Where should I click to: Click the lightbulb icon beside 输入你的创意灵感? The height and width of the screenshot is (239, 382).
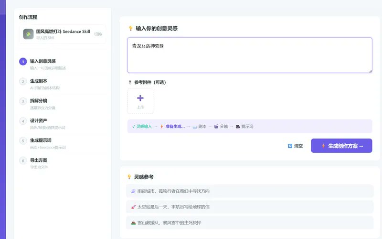click(x=130, y=29)
